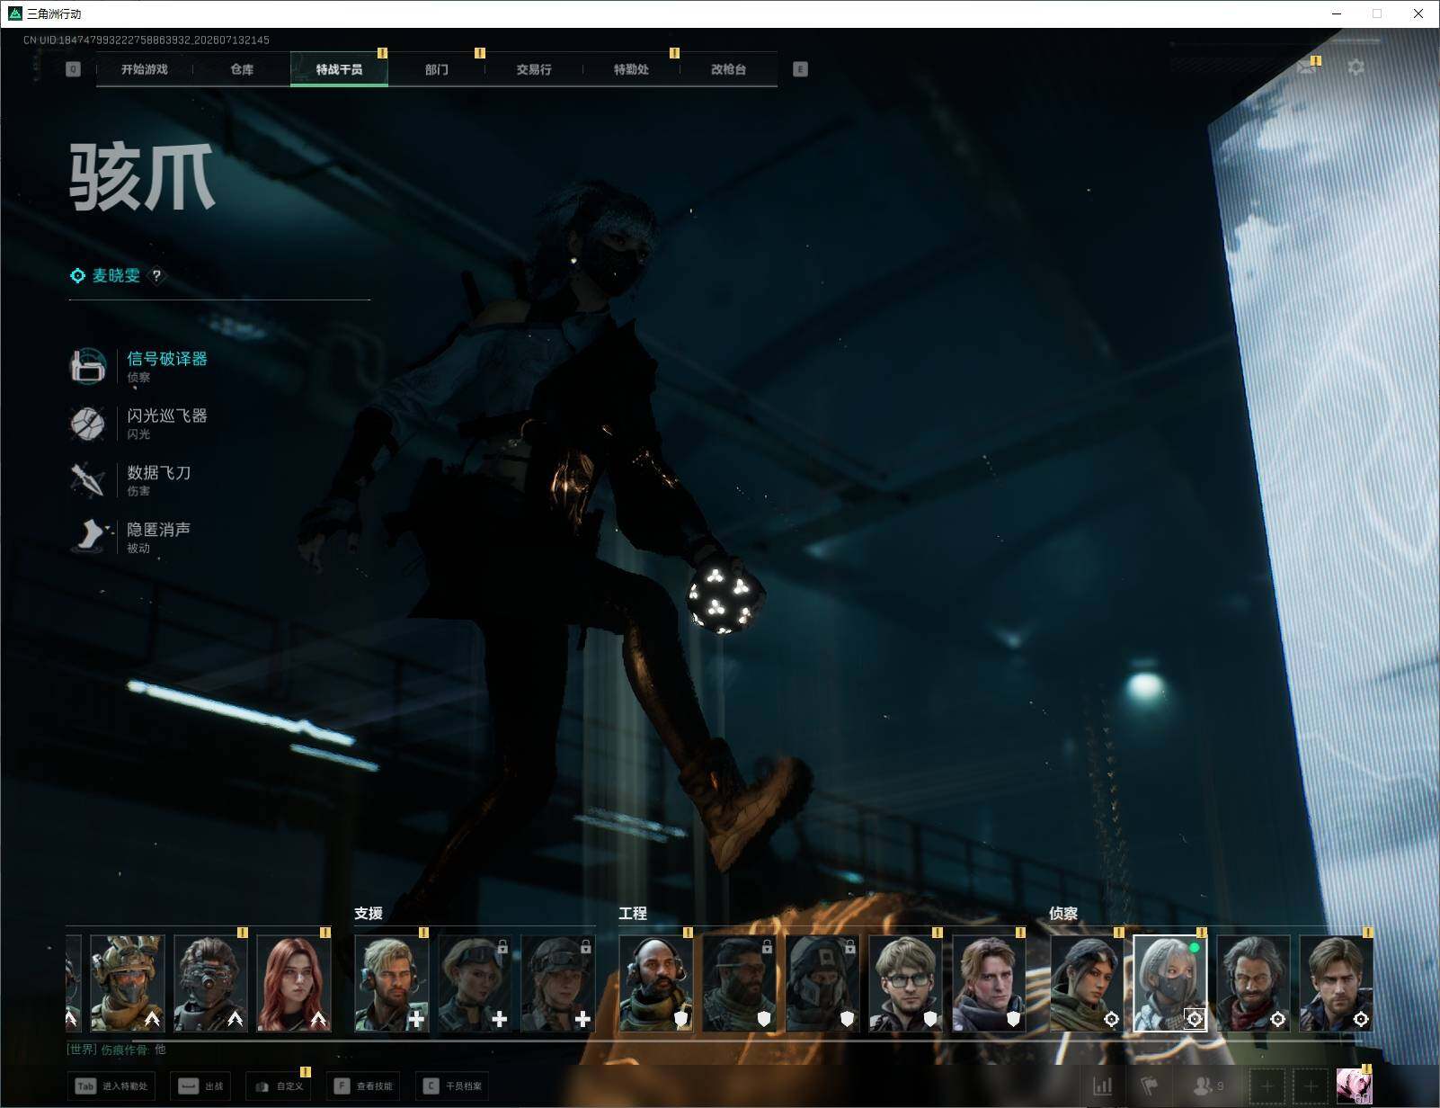Click the player avatar in bottom bar
Screen dimensions: 1440x1108
tap(1354, 1086)
